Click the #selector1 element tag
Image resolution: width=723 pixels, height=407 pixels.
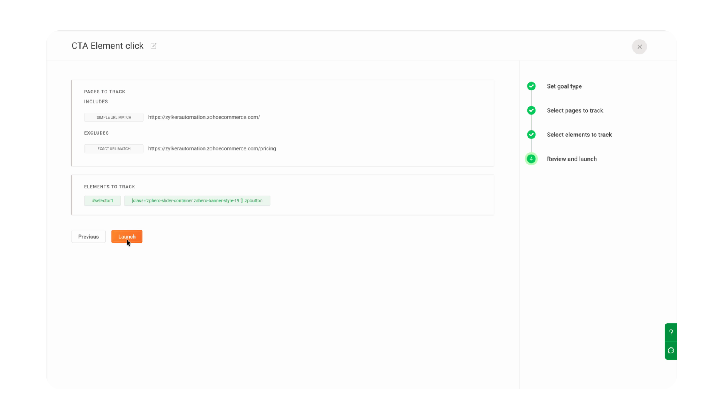point(102,200)
